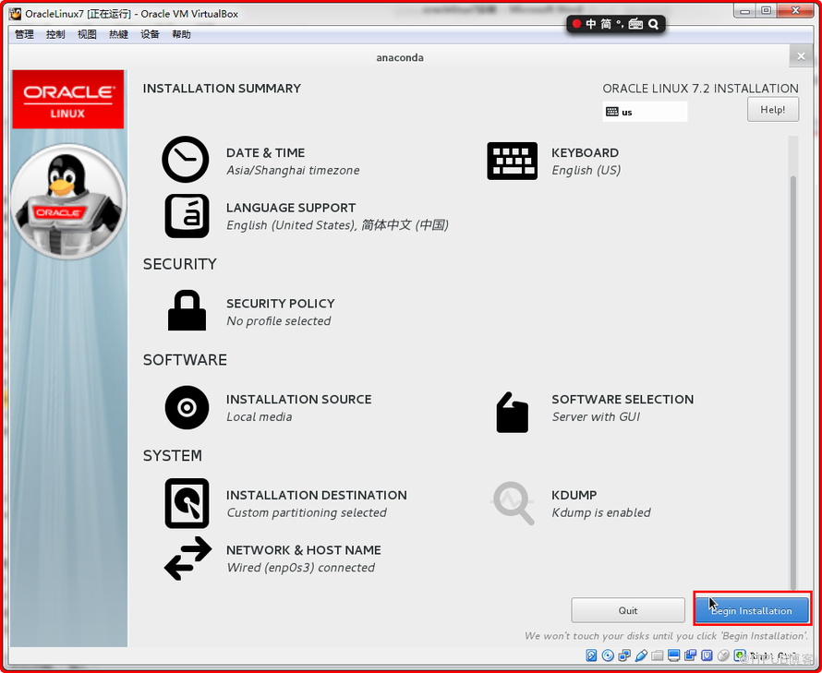Select INSTALLATION DESTINATION label
This screenshot has width=822, height=673.
point(317,496)
